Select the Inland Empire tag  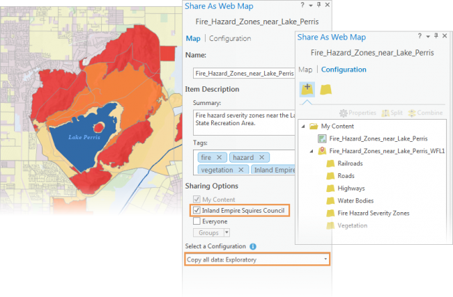coord(273,170)
